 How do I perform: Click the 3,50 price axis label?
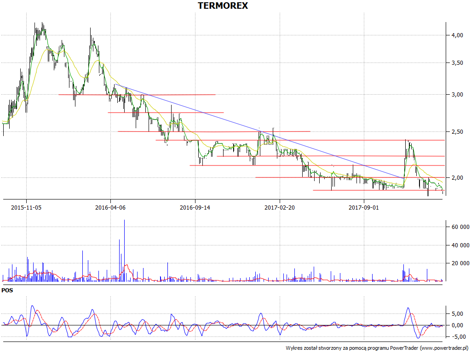[458, 63]
